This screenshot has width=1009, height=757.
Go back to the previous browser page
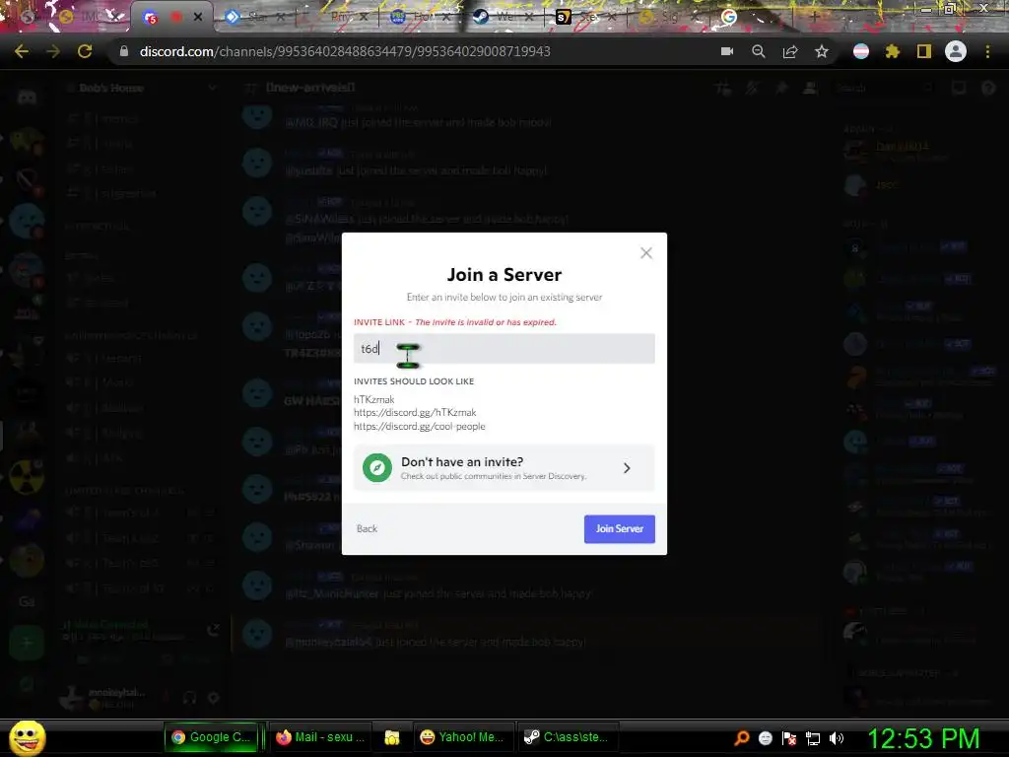(22, 51)
